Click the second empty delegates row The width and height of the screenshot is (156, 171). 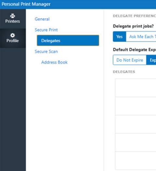136,106
